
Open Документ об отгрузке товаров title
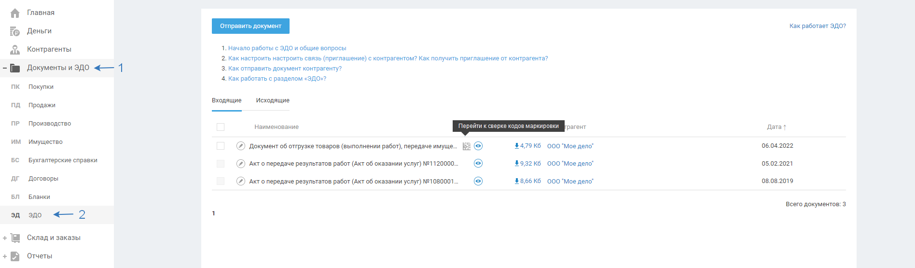[353, 146]
